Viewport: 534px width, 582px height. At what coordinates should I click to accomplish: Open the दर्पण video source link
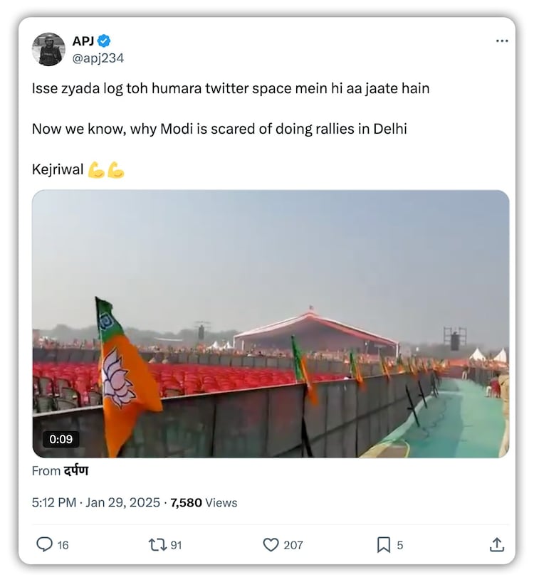click(75, 471)
